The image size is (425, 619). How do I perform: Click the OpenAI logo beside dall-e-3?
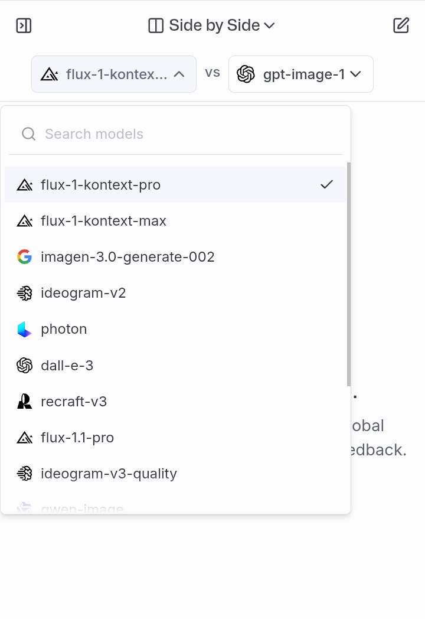24,365
